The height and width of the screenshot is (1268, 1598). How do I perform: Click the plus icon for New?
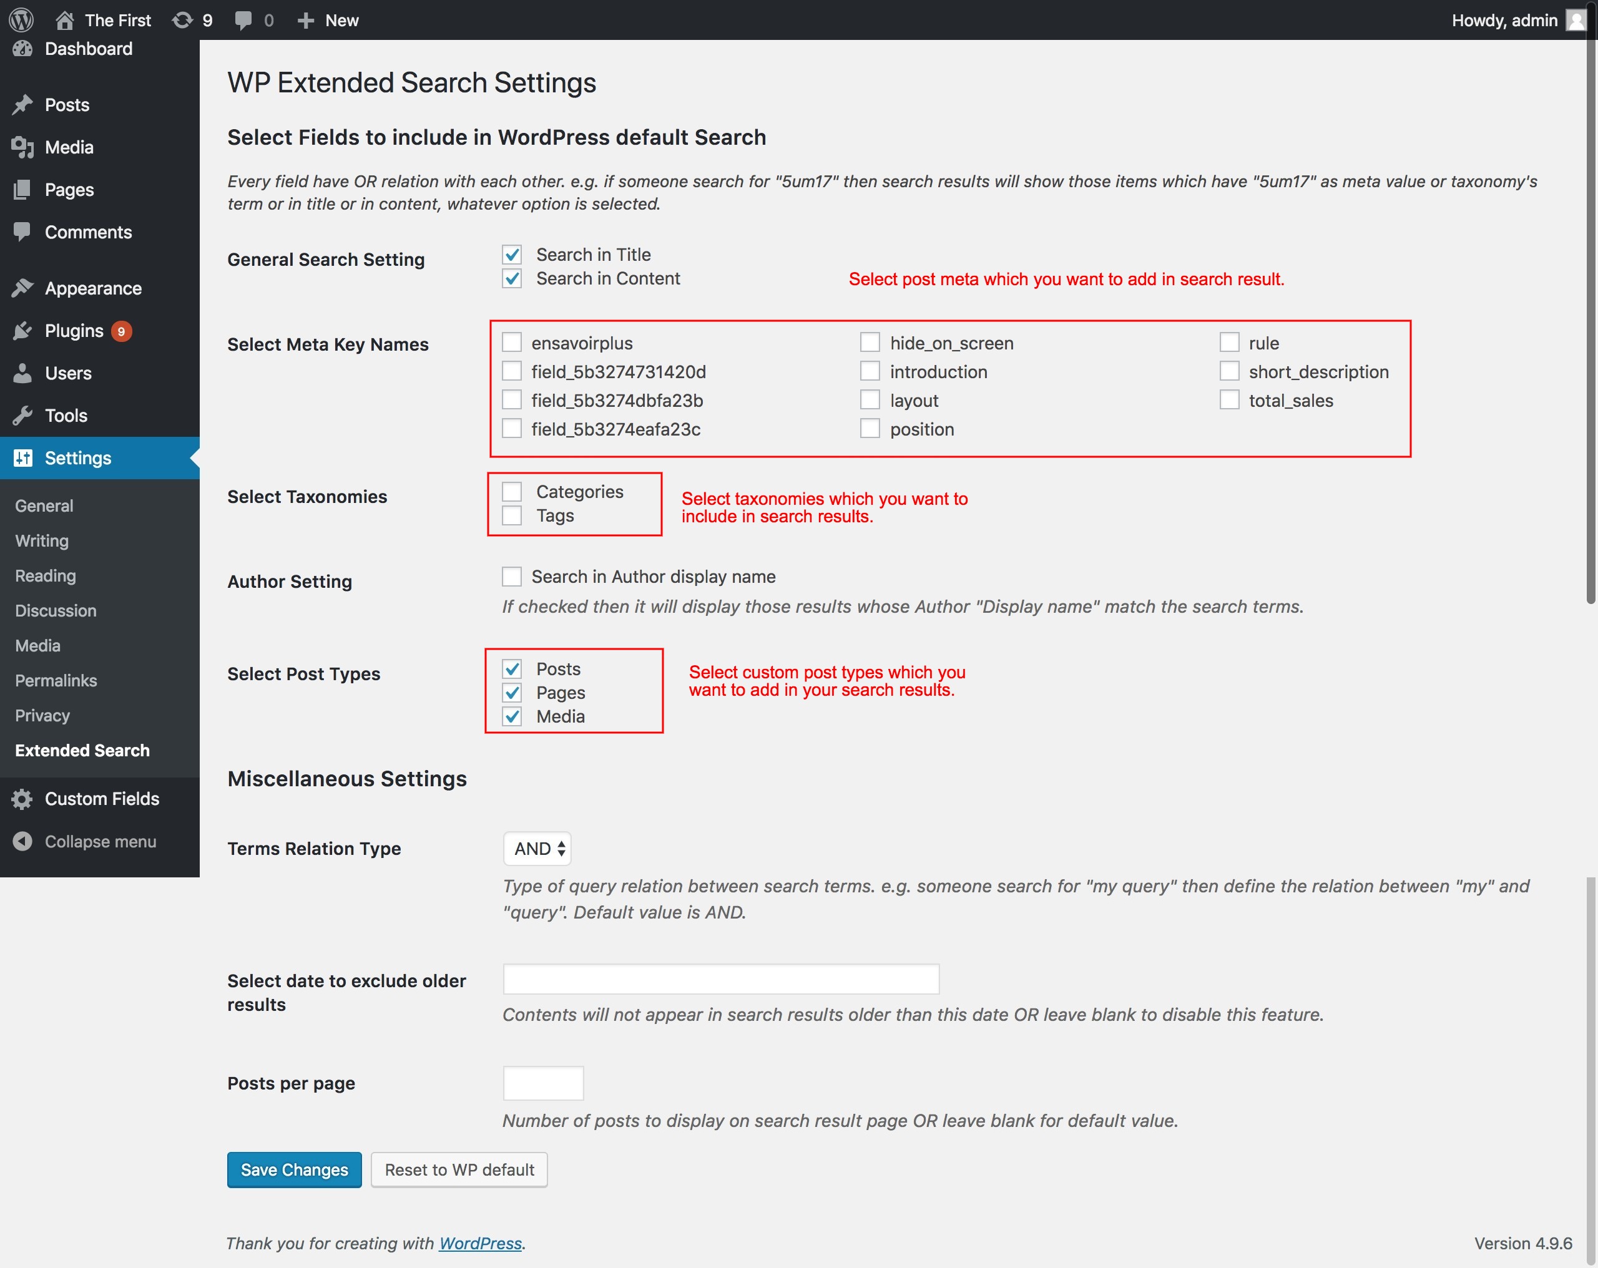(x=305, y=20)
